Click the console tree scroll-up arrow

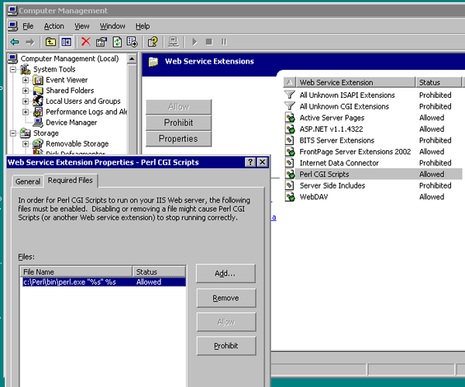(x=132, y=59)
